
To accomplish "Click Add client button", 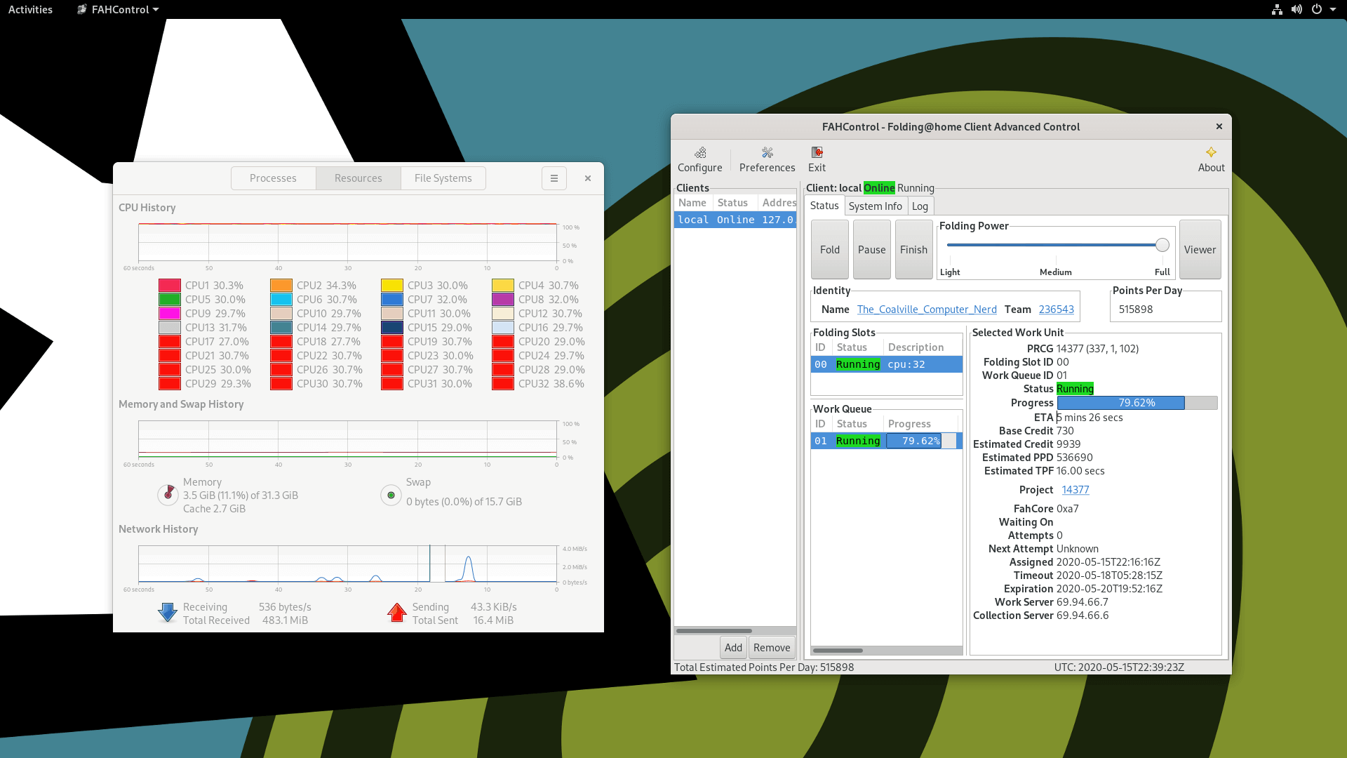I will pos(733,648).
